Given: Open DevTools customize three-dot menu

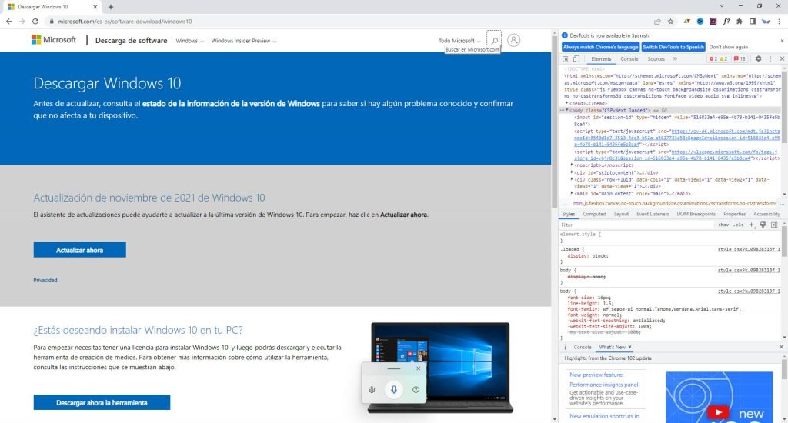Looking at the screenshot, I should point(770,58).
